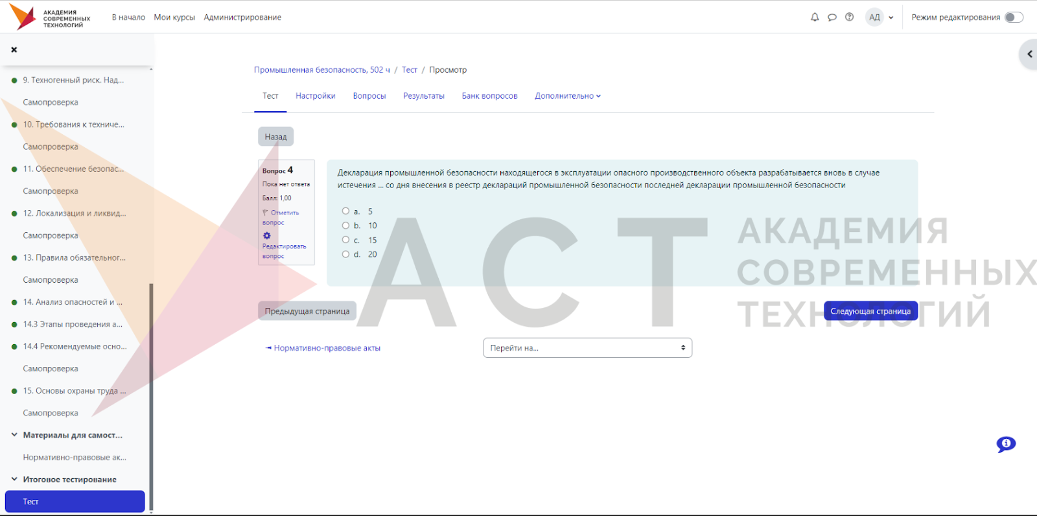Image resolution: width=1037 pixels, height=516 pixels.
Task: Open 14. Анализ опасностей и sidebar item
Action: pos(73,302)
